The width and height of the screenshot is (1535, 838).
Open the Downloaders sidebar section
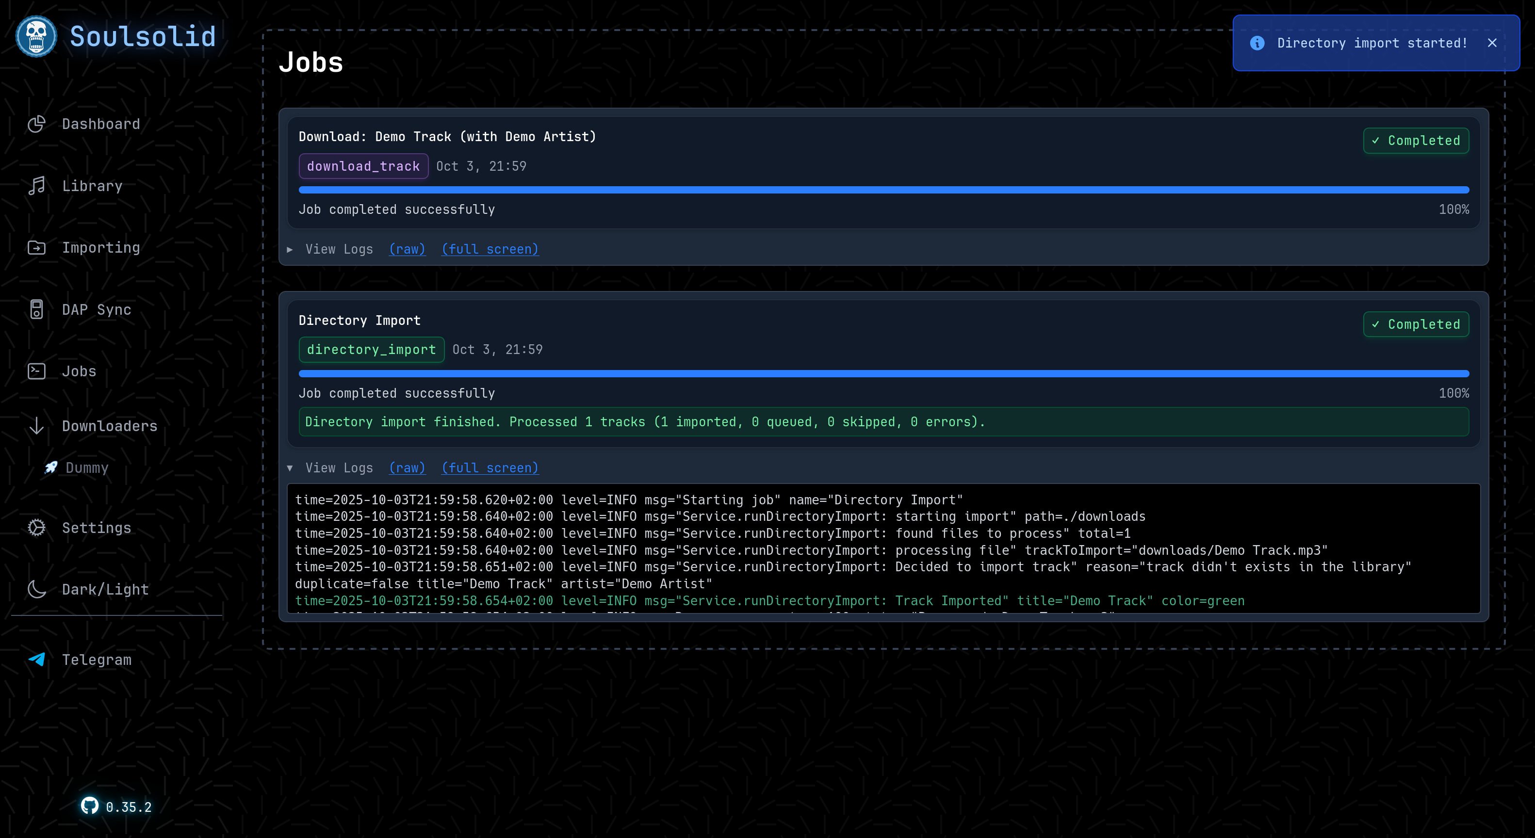click(109, 426)
